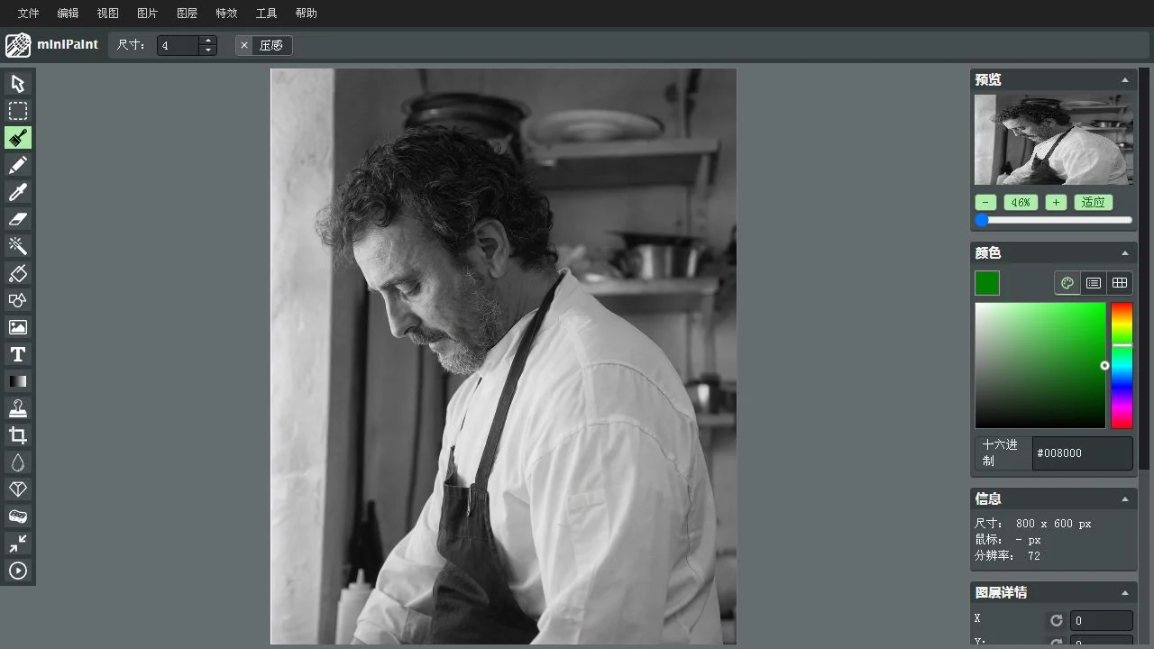Pick the Bulge/pinch tool

(18, 544)
